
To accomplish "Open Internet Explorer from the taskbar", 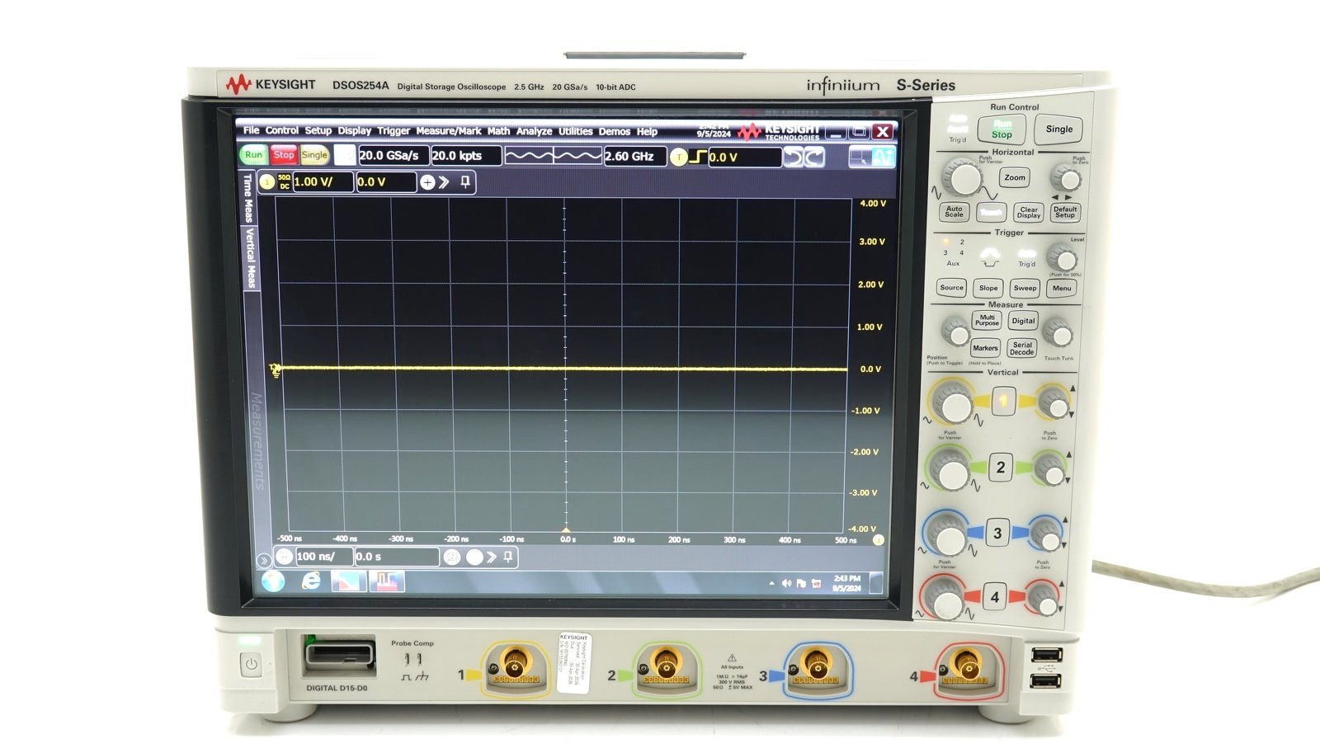I will click(x=311, y=581).
